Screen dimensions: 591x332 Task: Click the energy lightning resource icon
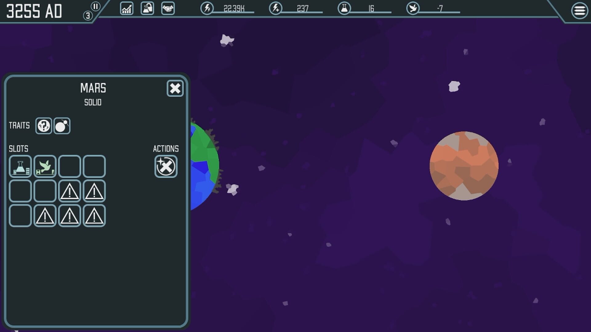point(207,9)
